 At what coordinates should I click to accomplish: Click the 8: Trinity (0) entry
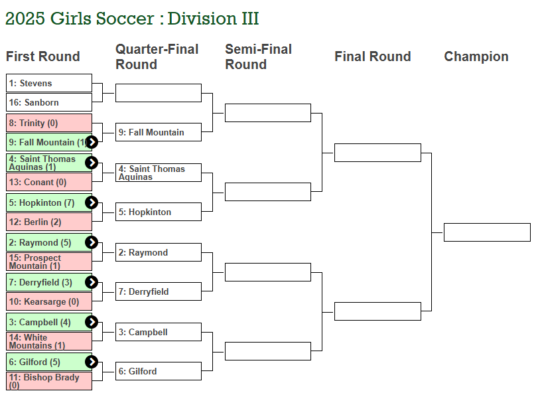point(49,123)
